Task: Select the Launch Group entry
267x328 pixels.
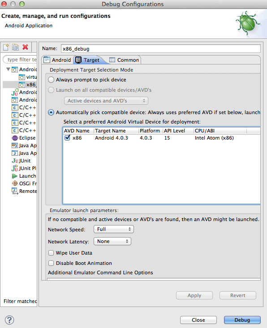Action: coord(24,176)
